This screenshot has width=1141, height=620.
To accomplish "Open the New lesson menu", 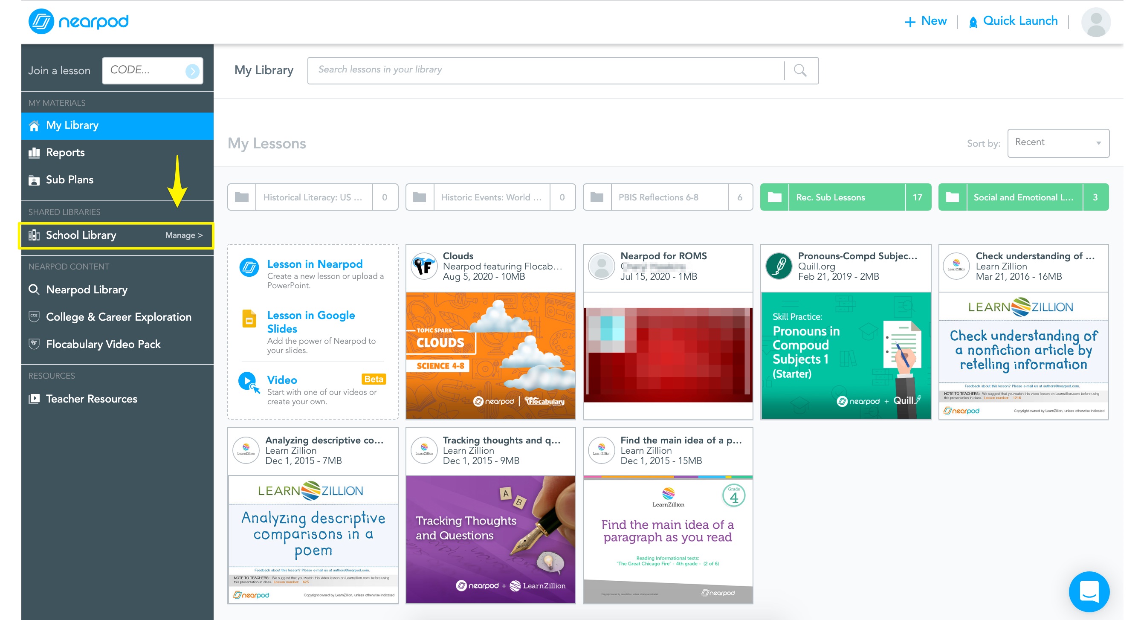I will click(925, 21).
